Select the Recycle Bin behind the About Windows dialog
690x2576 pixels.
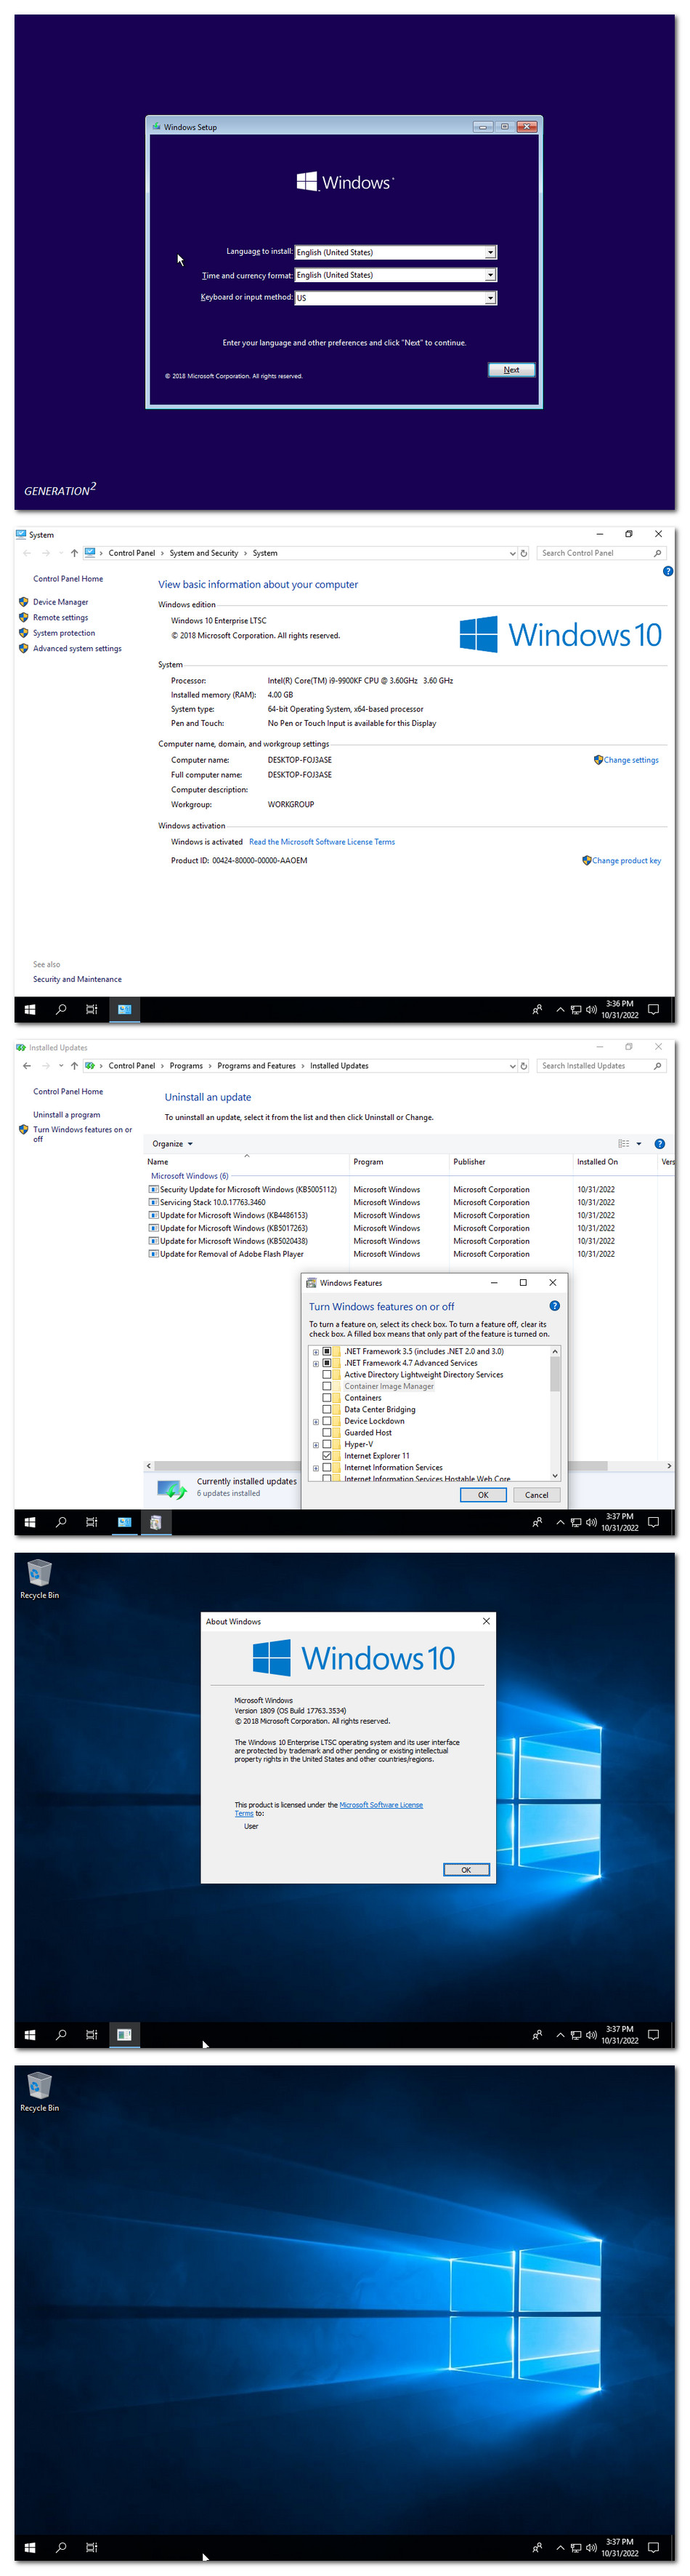tap(39, 1579)
